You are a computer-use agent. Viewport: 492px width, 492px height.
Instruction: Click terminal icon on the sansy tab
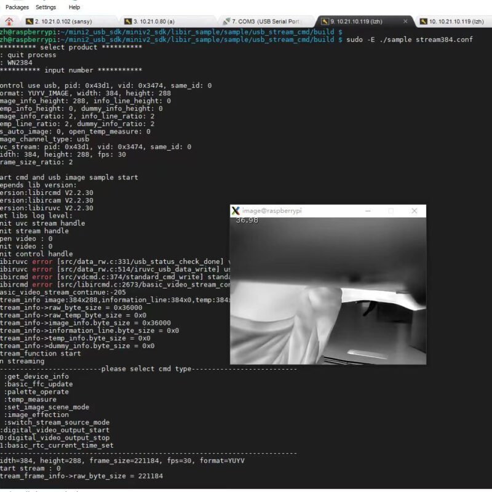[x=29, y=22]
